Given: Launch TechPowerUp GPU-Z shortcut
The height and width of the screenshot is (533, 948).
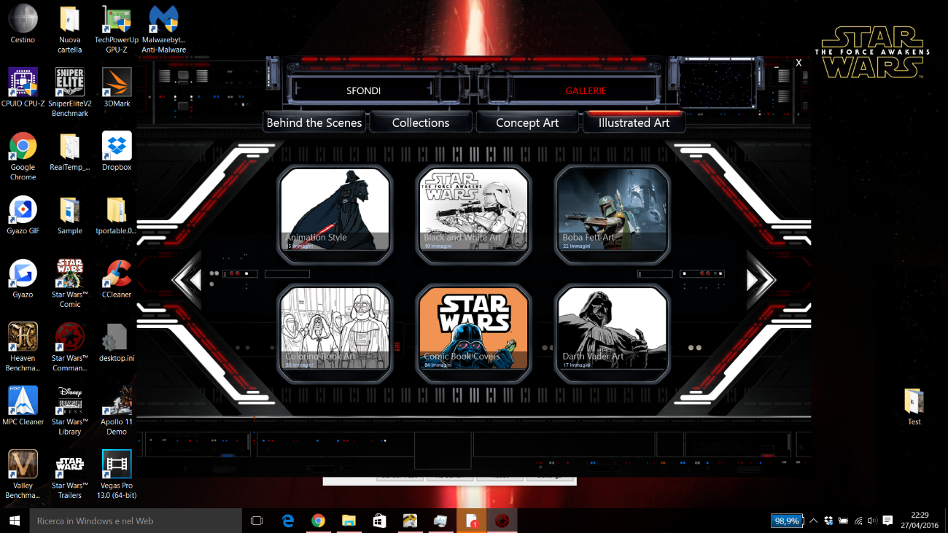Looking at the screenshot, I should (x=117, y=30).
